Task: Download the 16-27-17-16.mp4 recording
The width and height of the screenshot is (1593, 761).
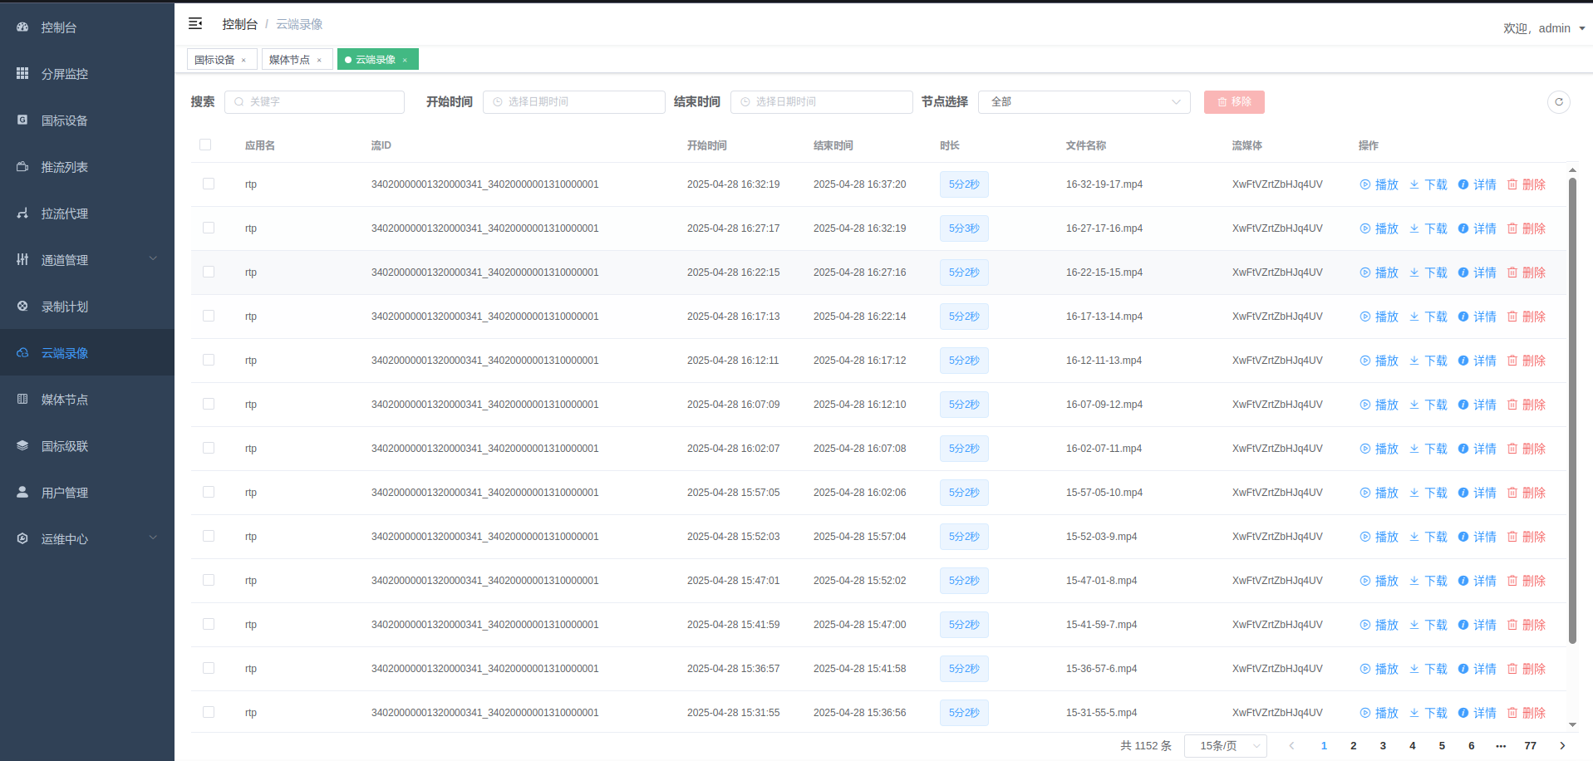Action: click(x=1428, y=228)
